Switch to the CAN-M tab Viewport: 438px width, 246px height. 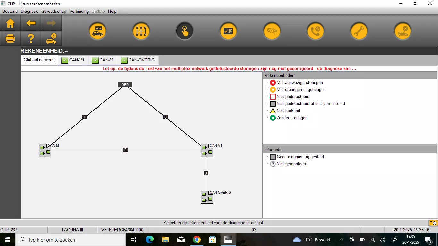pyautogui.click(x=103, y=60)
